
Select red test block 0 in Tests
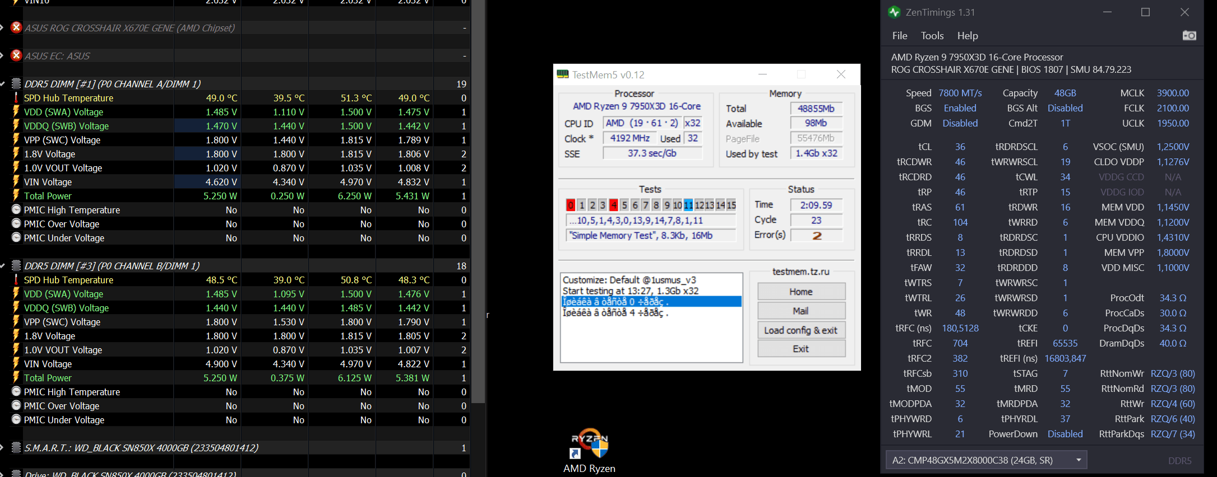[x=571, y=205]
